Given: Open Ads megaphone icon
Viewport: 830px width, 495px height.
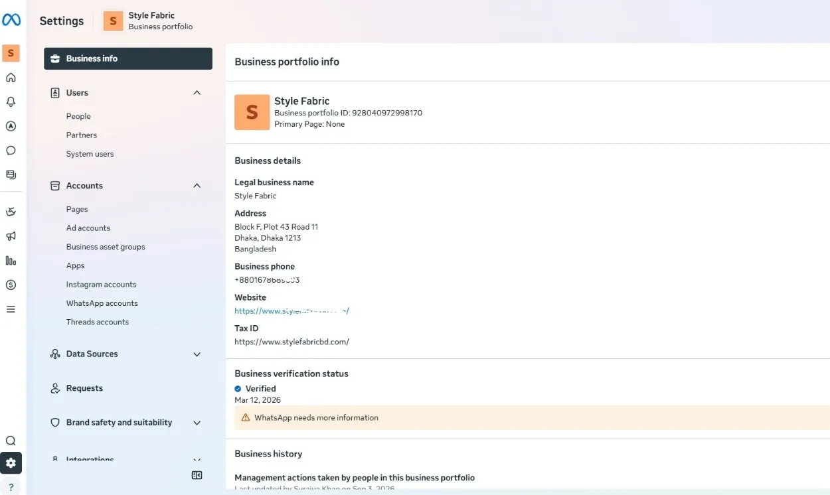Looking at the screenshot, I should (11, 236).
